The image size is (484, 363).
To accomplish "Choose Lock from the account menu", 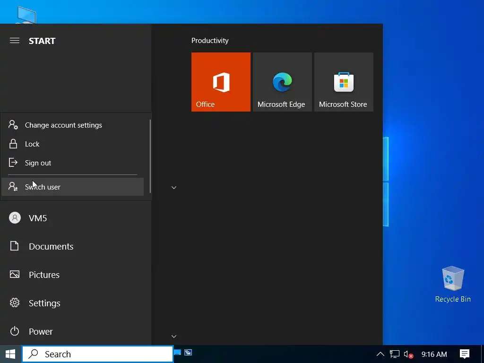I will pyautogui.click(x=72, y=144).
